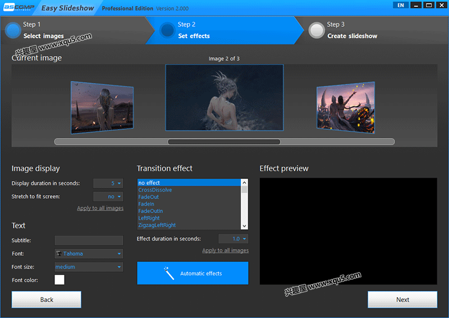The image size is (449, 318).
Task: Click the transition list scroll up arrow
Action: tap(244, 182)
